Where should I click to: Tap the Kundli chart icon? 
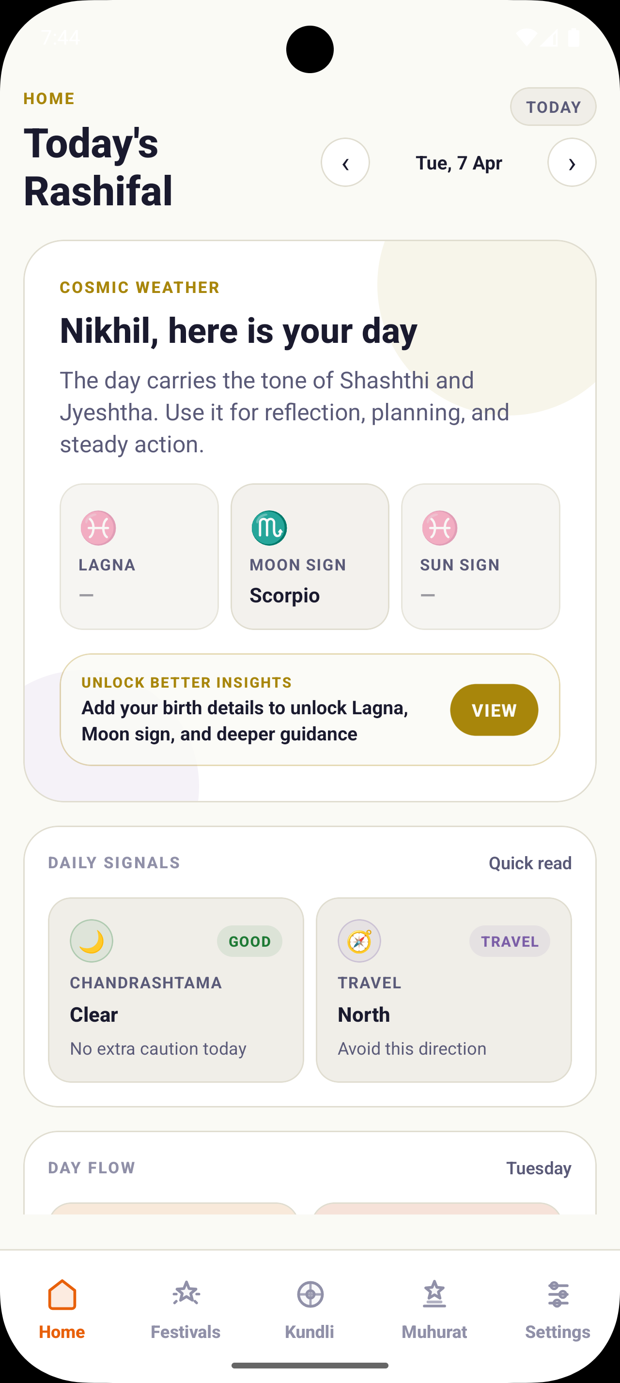coord(310,1294)
